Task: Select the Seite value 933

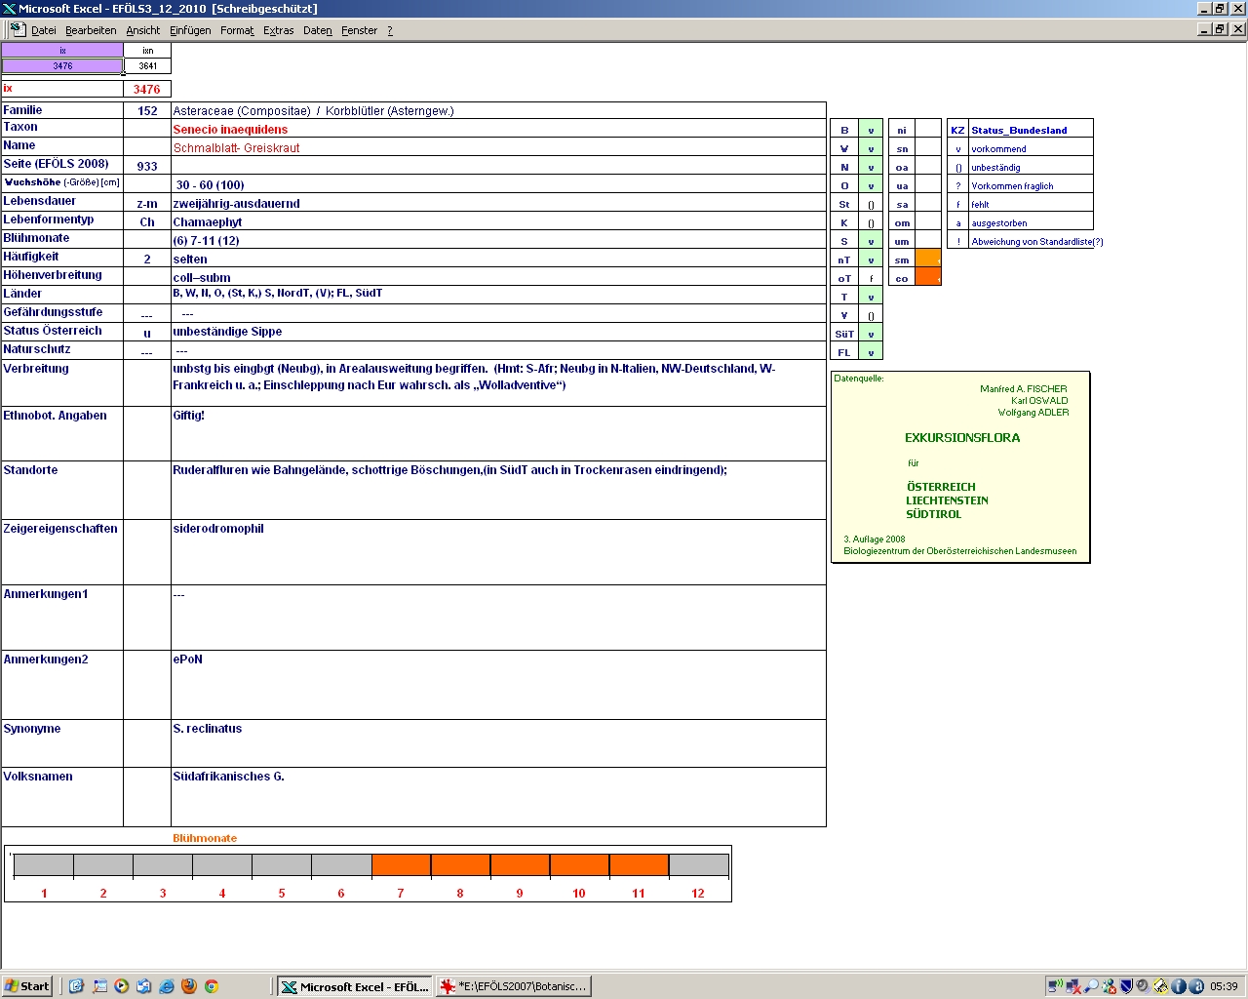Action: [x=147, y=166]
